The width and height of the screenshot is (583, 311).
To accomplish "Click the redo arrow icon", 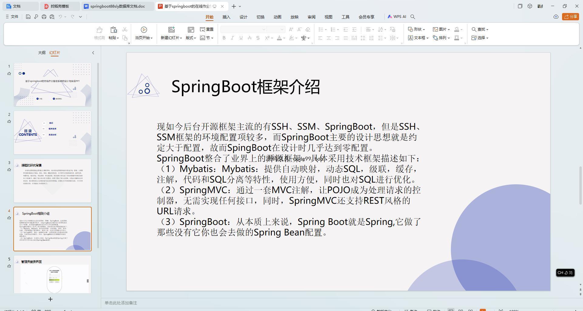I will coord(73,17).
